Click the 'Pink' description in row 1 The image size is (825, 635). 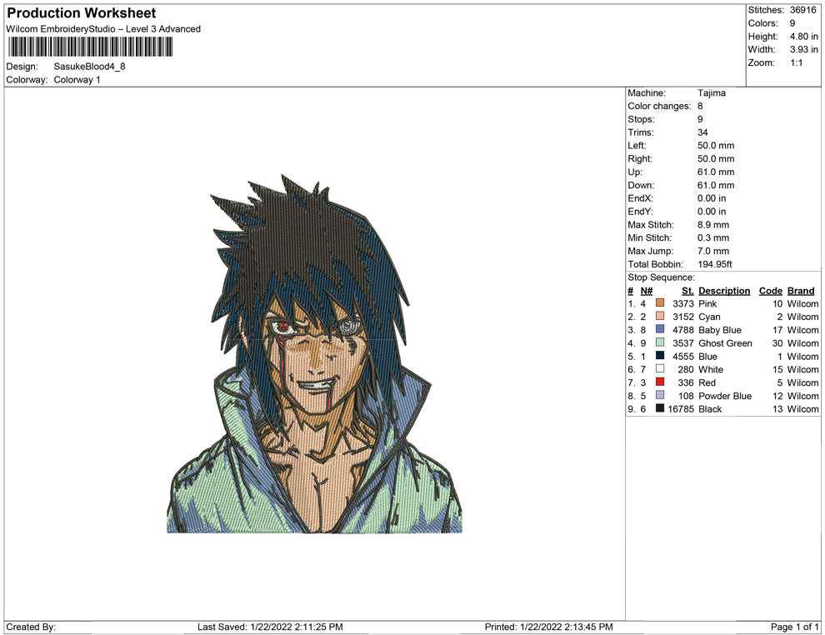point(707,303)
